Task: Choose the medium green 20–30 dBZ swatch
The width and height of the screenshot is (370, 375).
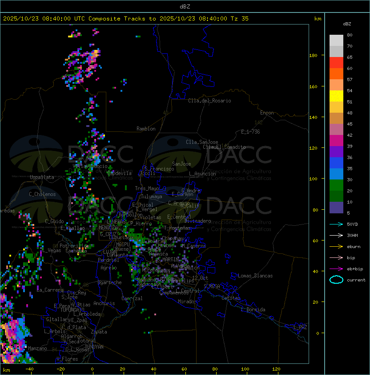Action: point(336,185)
